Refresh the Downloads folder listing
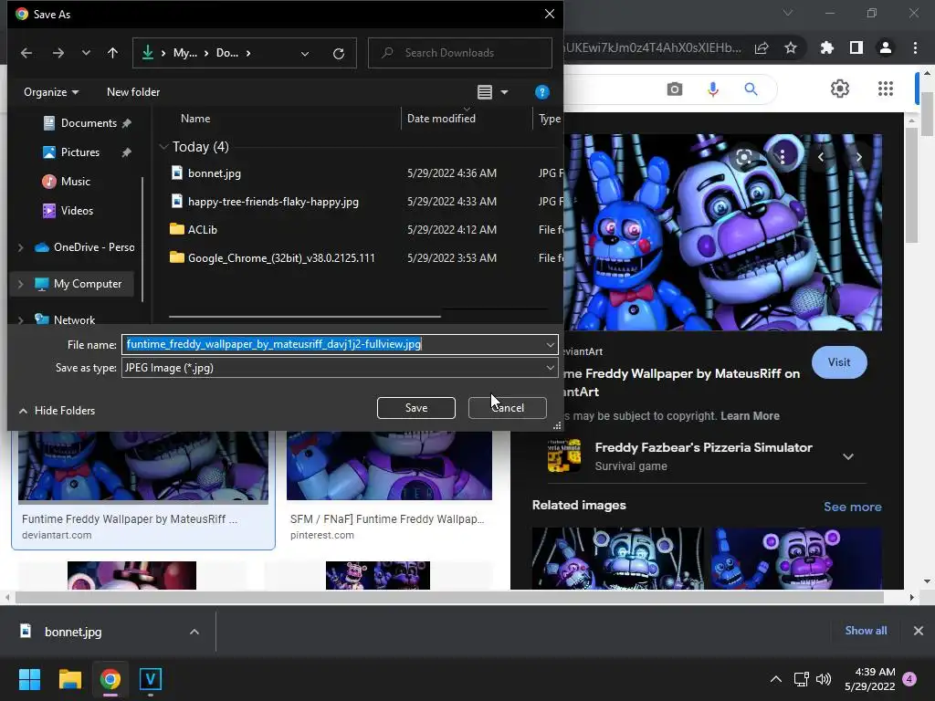The image size is (935, 701). 339,54
